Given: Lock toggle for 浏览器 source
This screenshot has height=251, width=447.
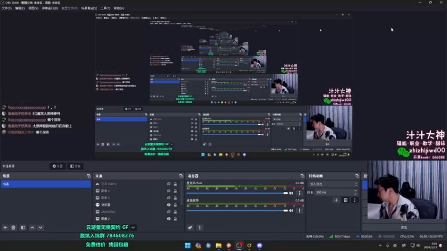Looking at the screenshot, I should click(x=175, y=205).
